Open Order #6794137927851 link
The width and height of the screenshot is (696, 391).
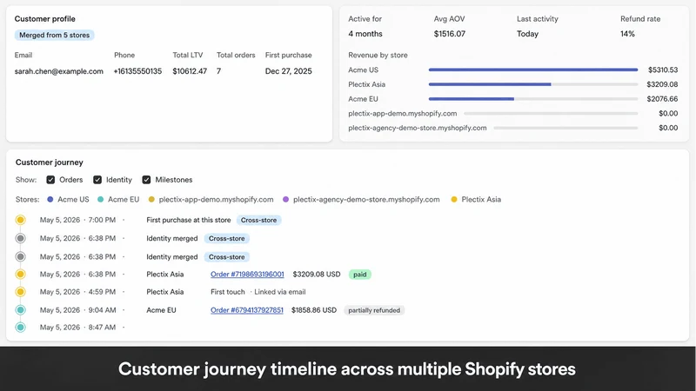247,310
